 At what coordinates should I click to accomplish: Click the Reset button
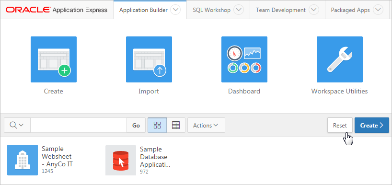point(340,125)
